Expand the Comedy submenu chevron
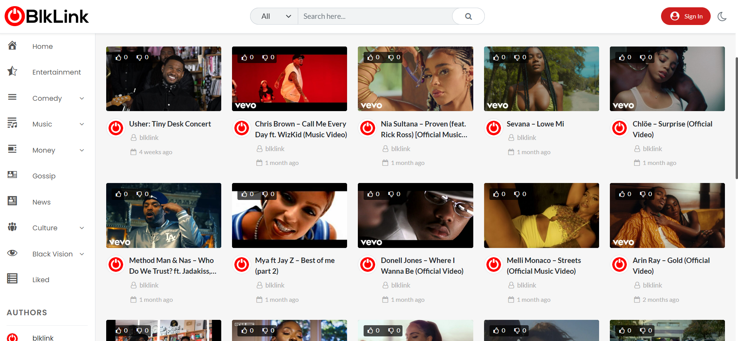Image resolution: width=738 pixels, height=341 pixels. (82, 98)
